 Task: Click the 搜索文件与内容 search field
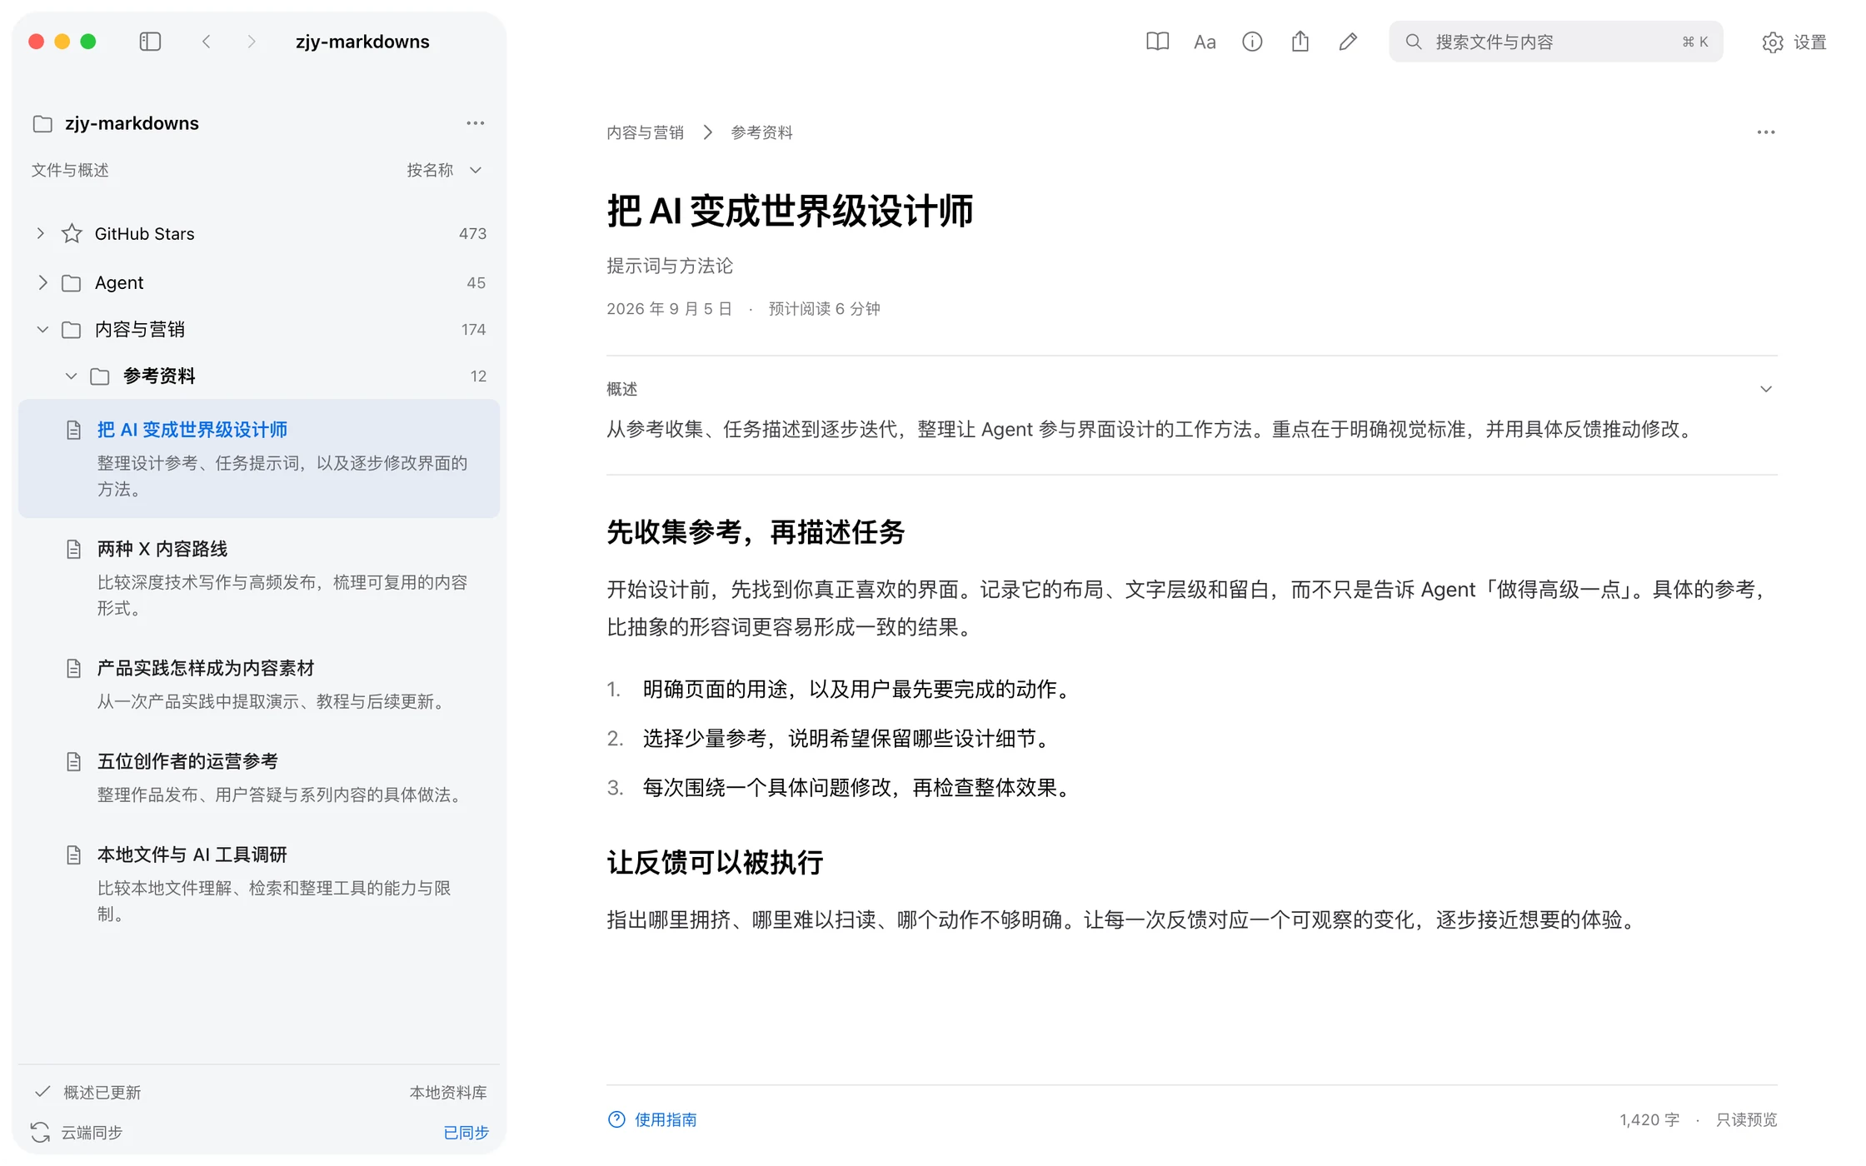point(1555,42)
